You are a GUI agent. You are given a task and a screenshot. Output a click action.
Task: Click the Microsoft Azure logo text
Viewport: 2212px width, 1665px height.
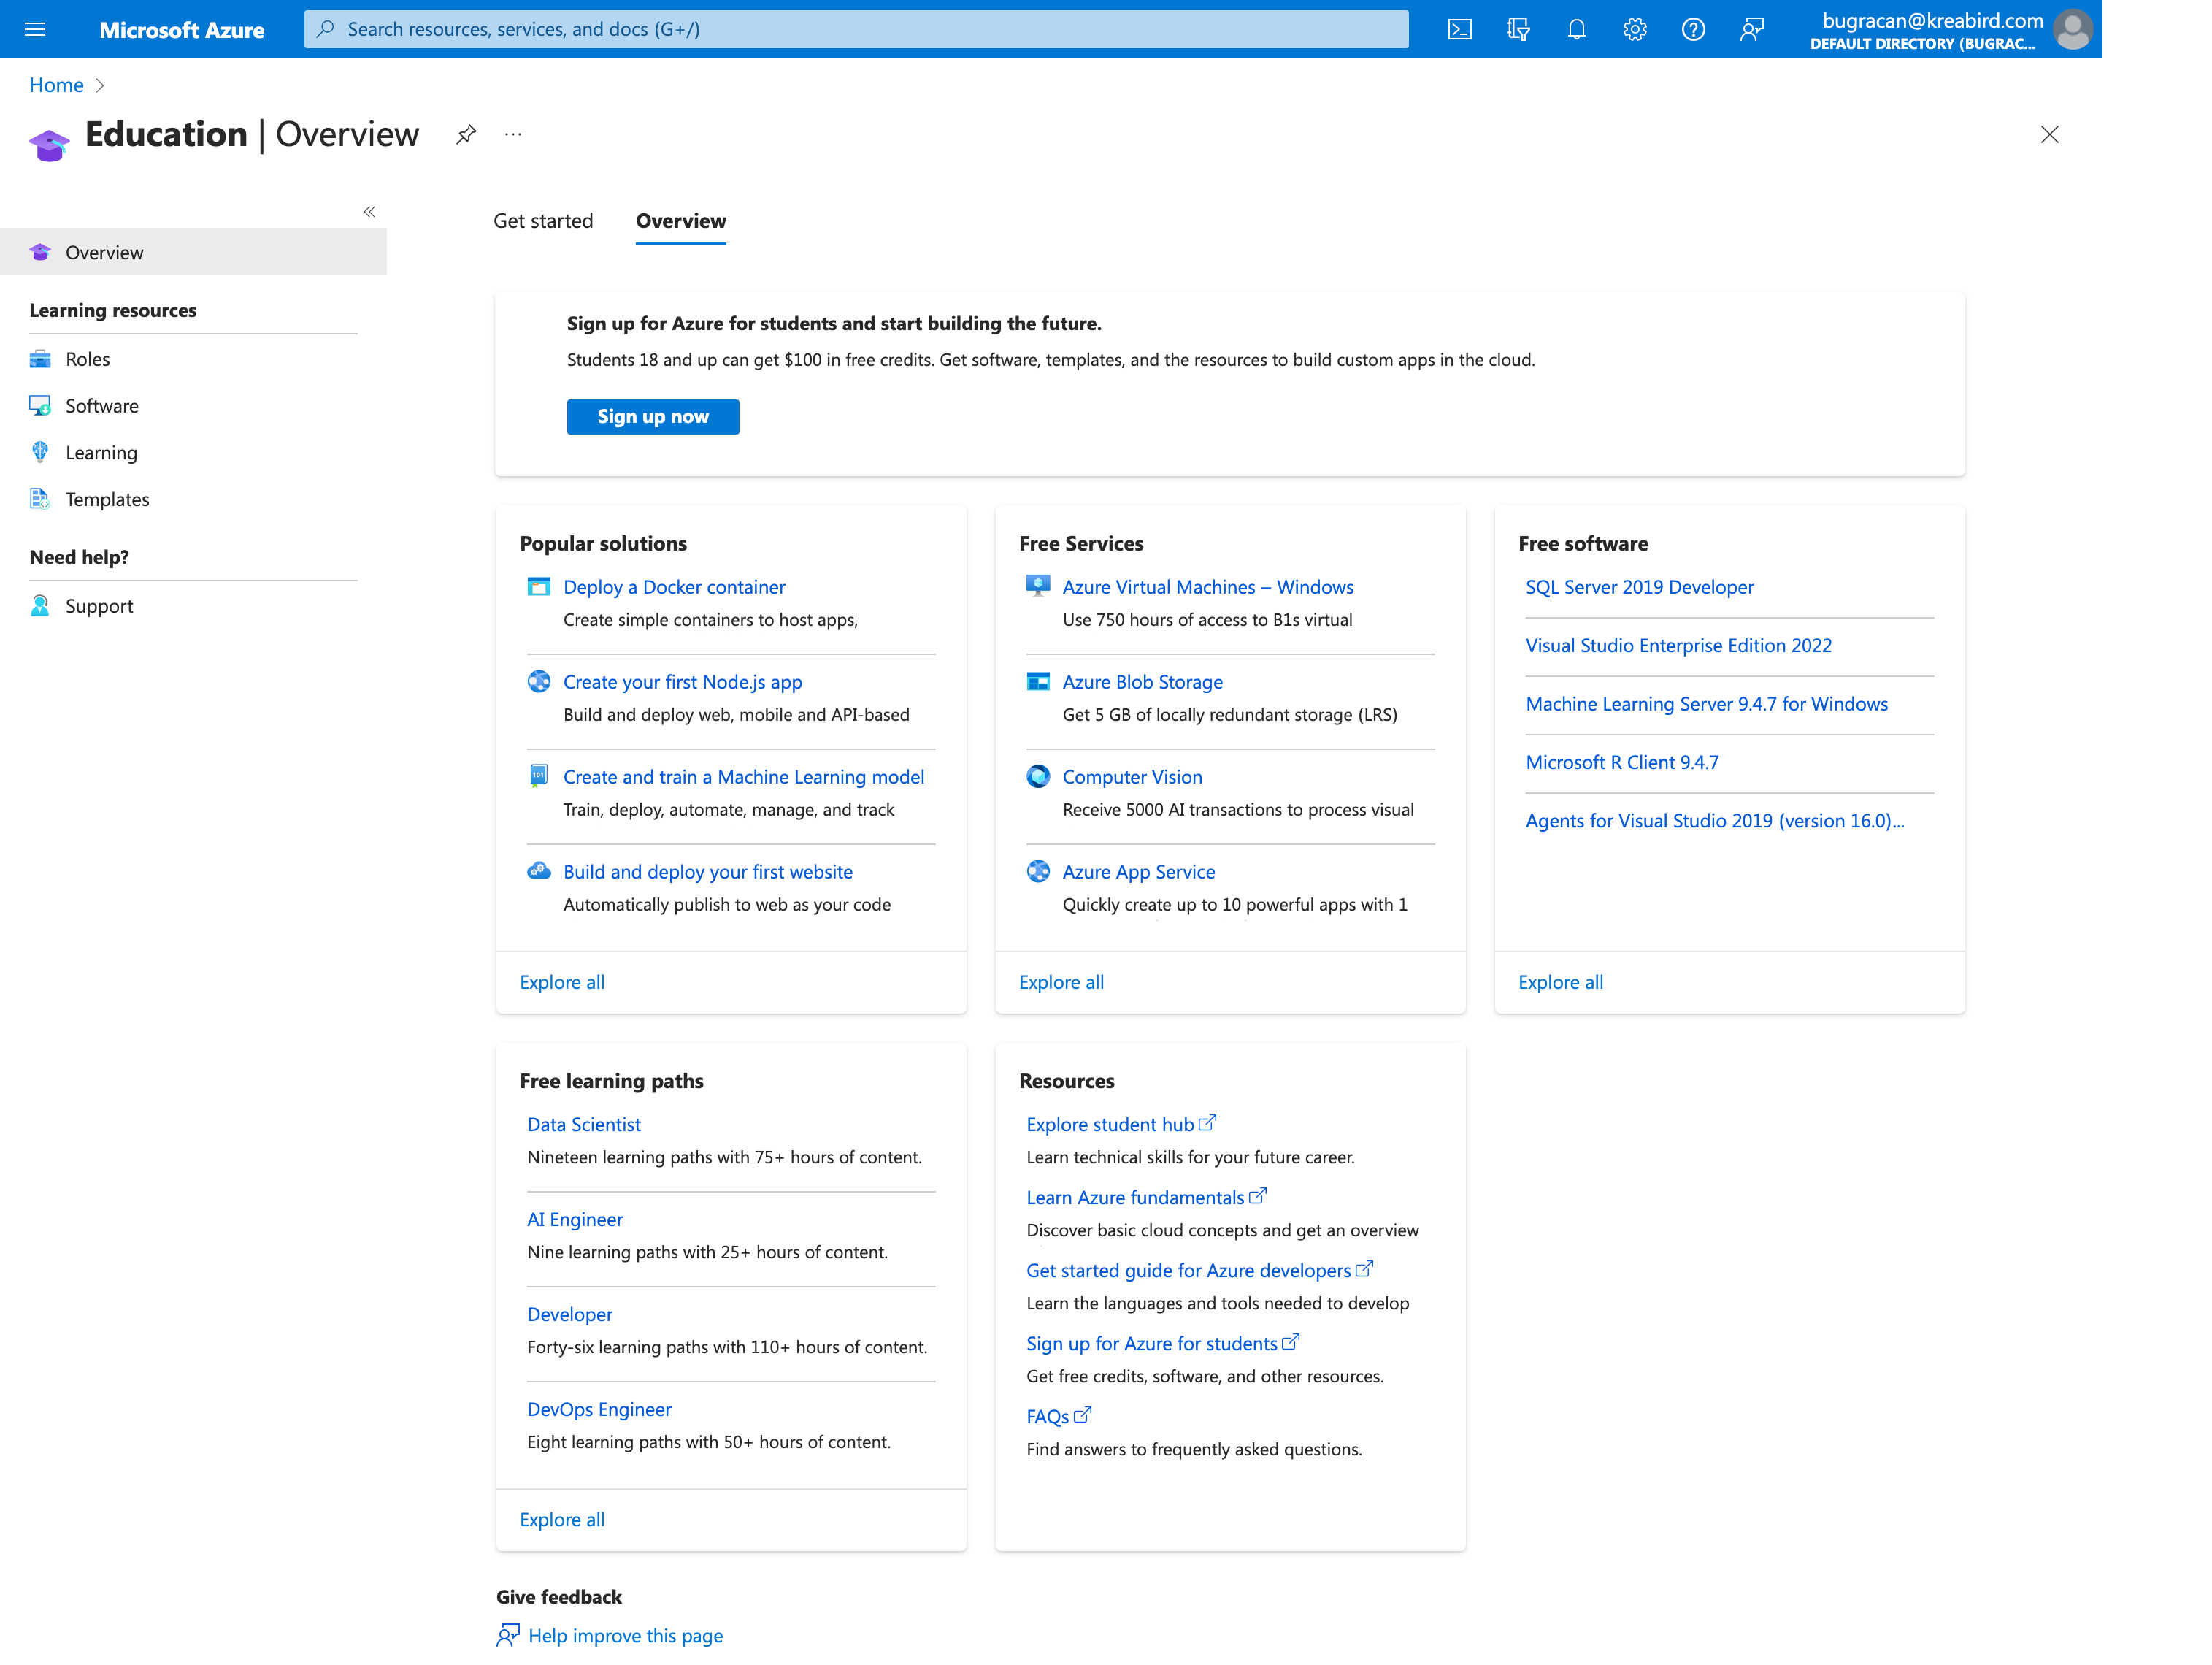click(x=182, y=30)
